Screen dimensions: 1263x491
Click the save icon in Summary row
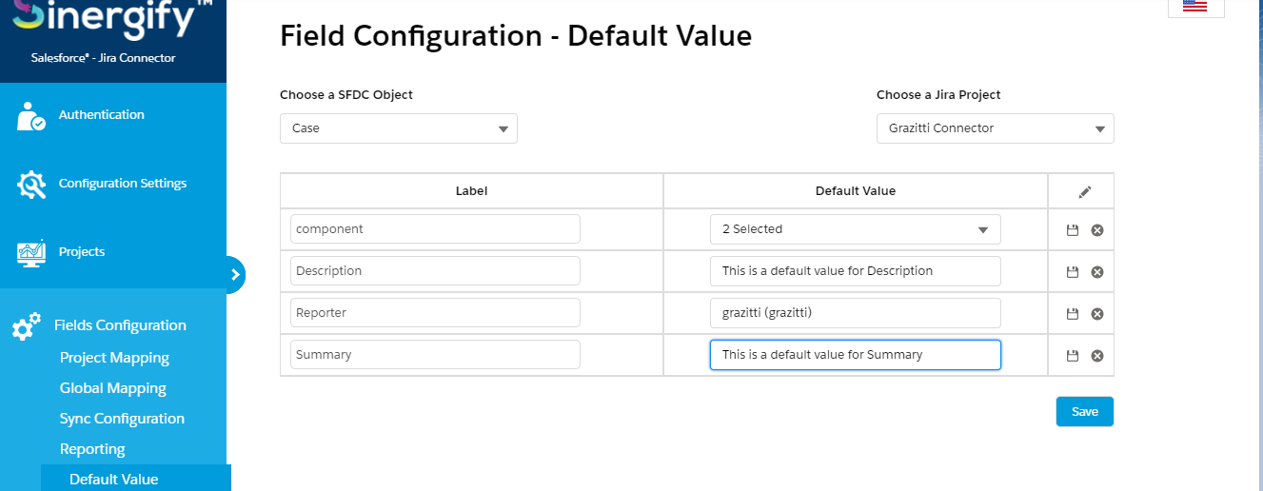point(1073,356)
